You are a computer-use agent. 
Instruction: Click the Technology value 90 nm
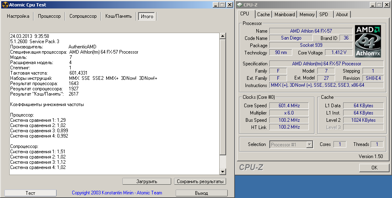281,52
